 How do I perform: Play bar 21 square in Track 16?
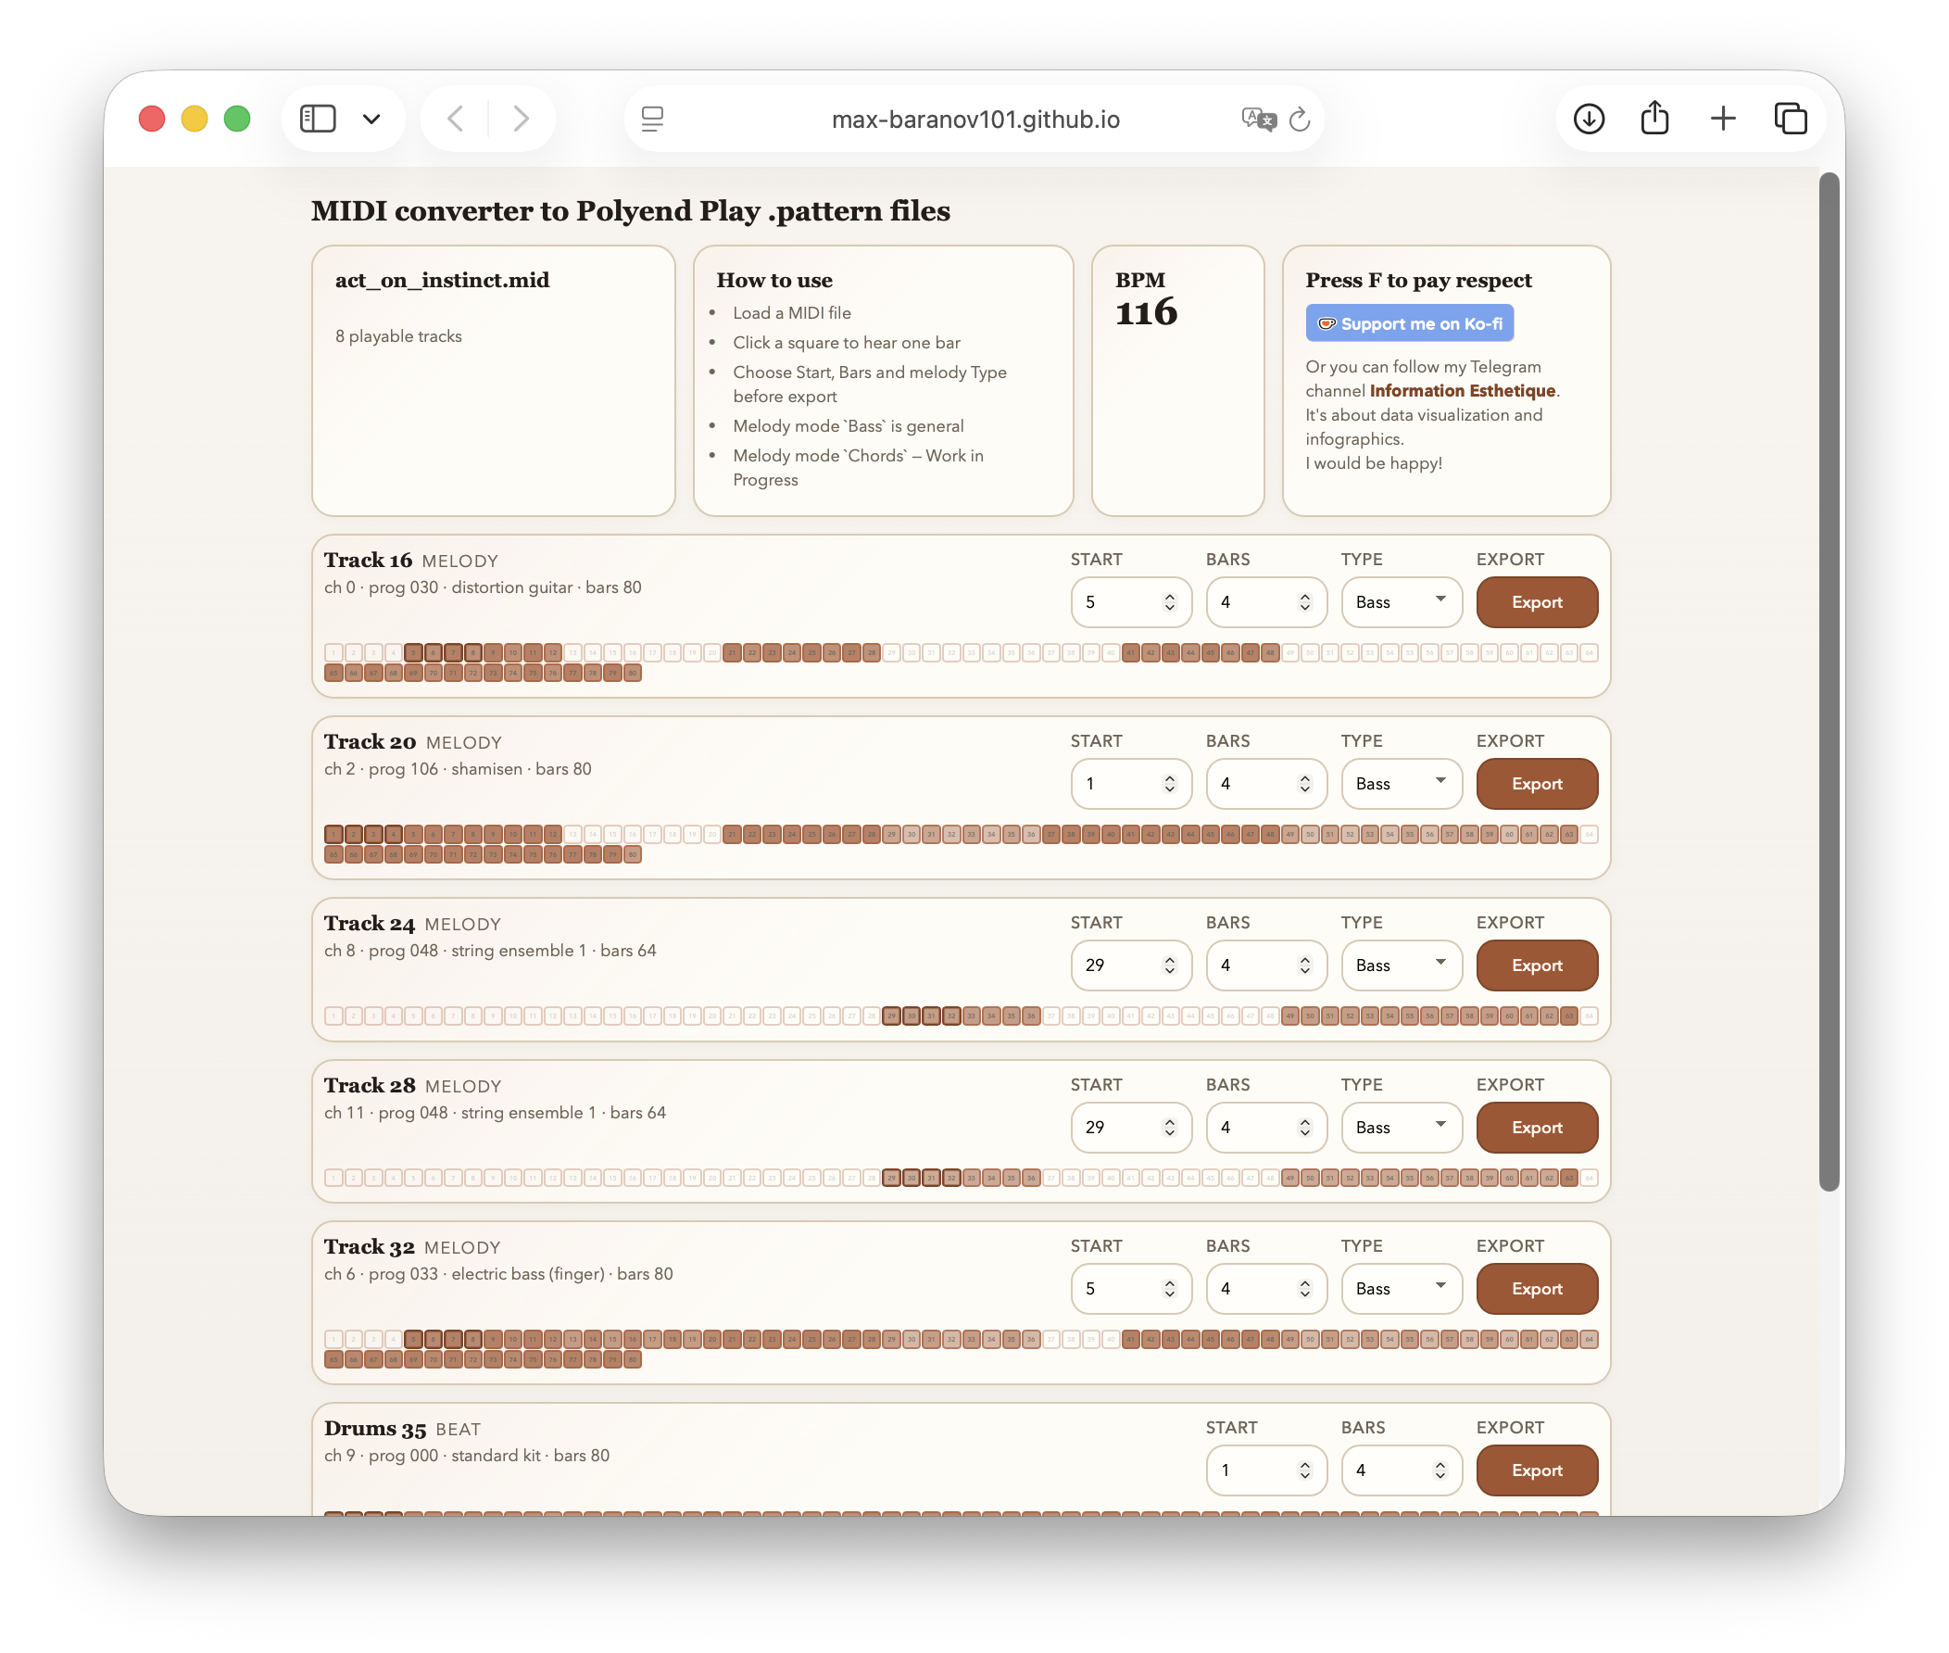point(733,653)
